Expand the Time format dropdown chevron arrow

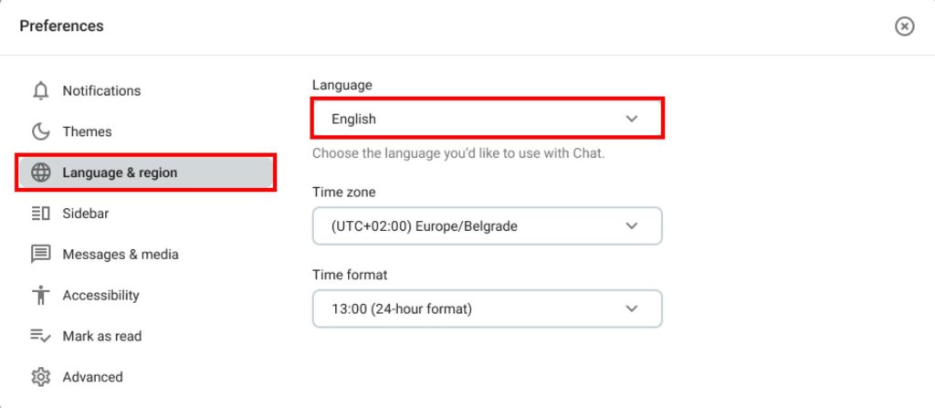pos(631,309)
